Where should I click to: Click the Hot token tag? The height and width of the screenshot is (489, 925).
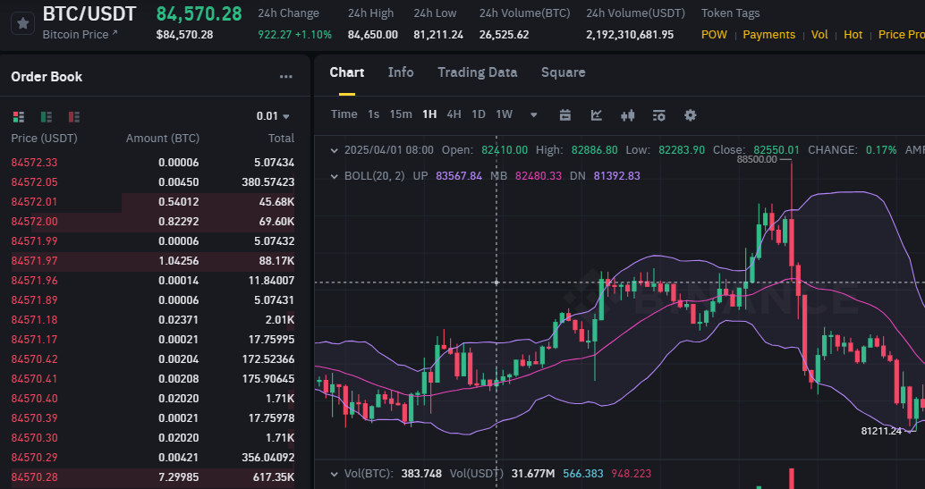853,35
